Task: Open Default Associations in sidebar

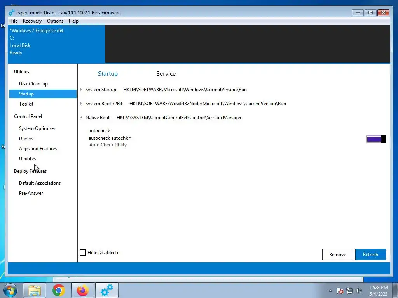Action: coord(40,183)
